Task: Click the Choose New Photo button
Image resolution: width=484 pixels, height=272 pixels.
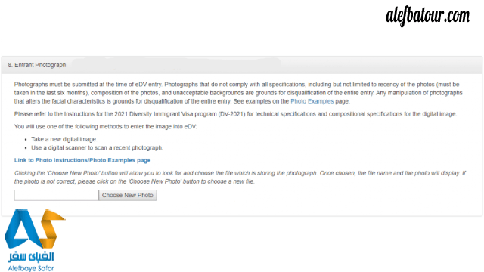Action: (128, 195)
